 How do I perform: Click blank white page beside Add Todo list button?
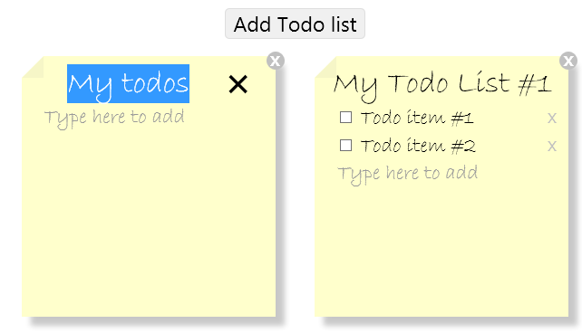click(112, 24)
